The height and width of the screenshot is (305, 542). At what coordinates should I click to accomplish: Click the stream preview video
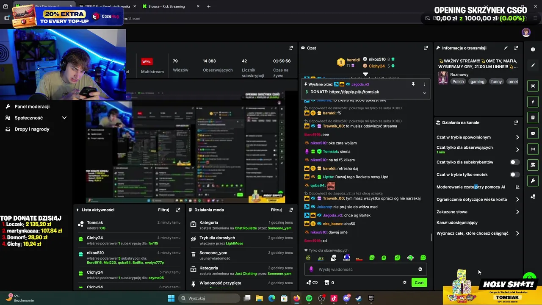click(185, 146)
